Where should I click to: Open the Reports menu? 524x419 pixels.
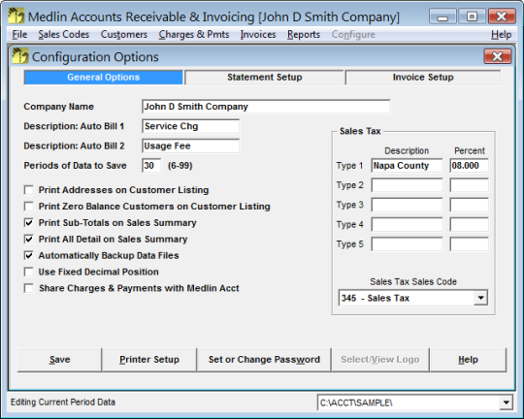(304, 34)
